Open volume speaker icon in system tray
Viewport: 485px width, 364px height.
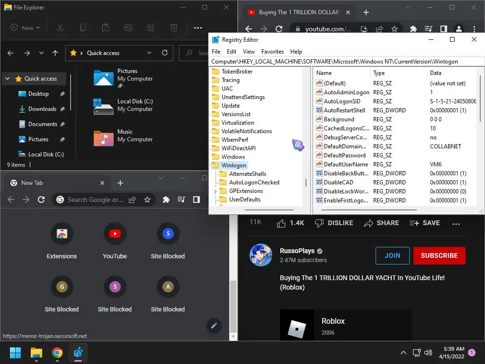click(x=428, y=353)
